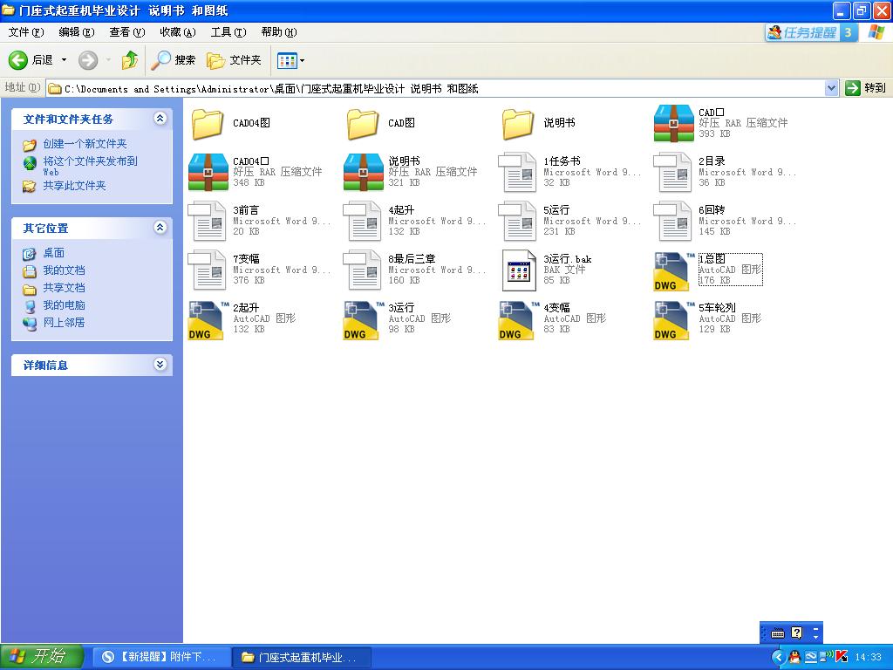Screen dimensions: 893x670
Task: Click the forward navigation arrow icon
Action: pyautogui.click(x=88, y=60)
